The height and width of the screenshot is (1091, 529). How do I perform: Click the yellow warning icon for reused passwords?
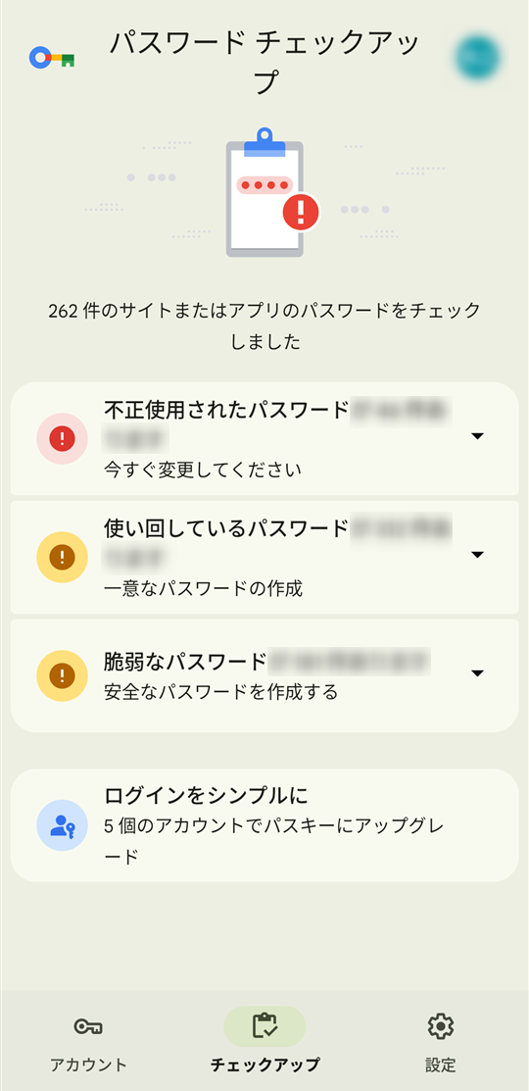pyautogui.click(x=62, y=557)
